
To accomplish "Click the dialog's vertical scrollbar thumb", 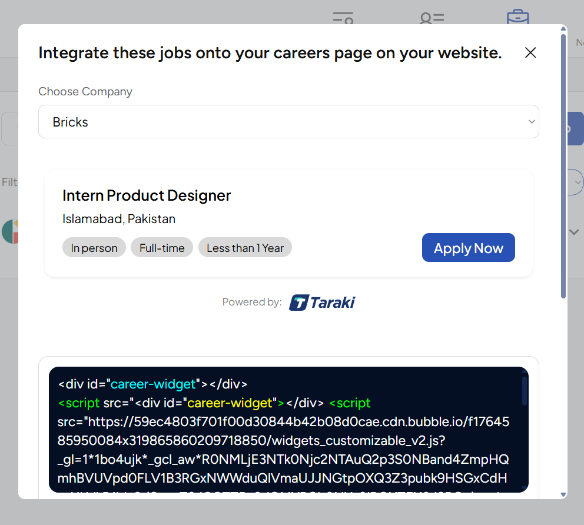I will (x=563, y=165).
